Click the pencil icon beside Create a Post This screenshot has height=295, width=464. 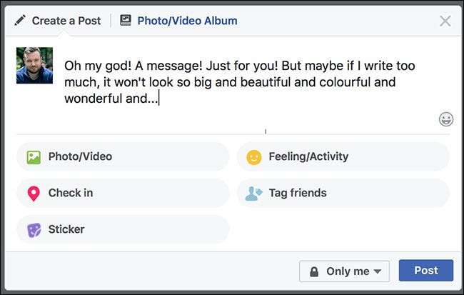click(20, 21)
